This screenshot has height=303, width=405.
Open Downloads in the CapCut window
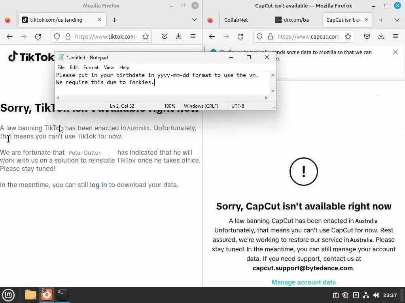[381, 37]
